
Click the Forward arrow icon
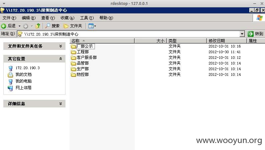(25, 26)
